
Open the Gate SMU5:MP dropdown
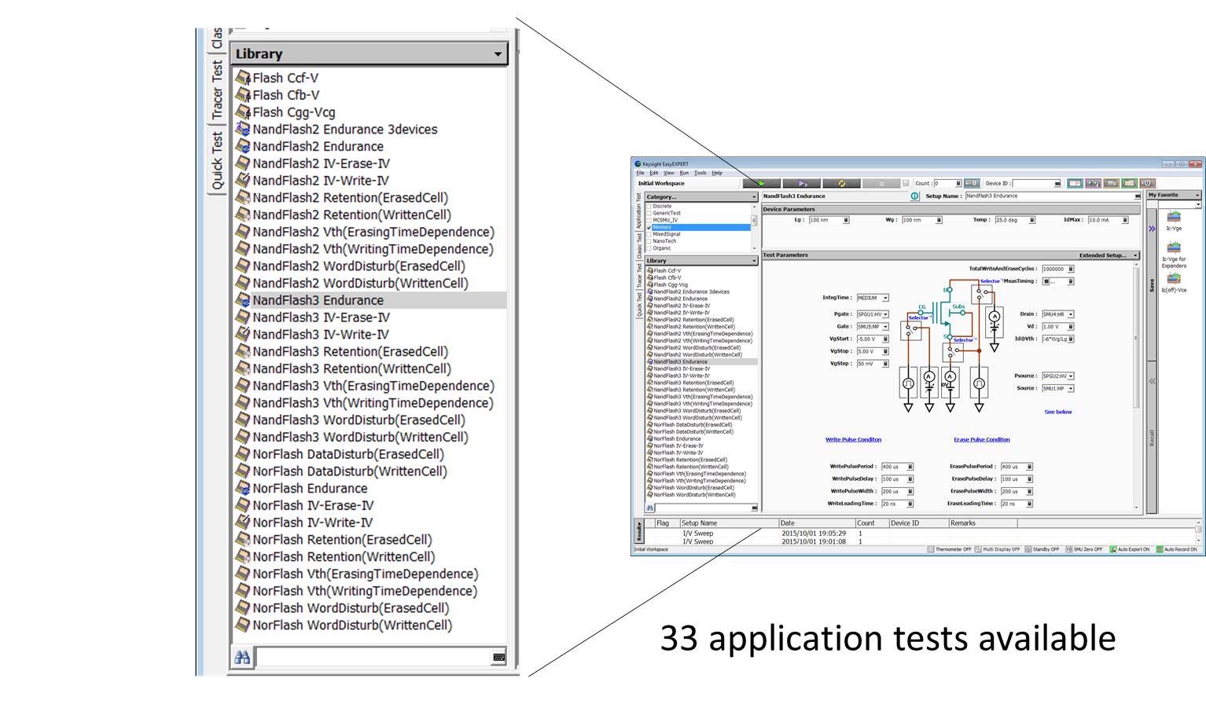tap(873, 327)
